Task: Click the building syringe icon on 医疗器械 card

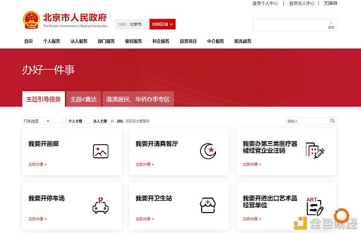Action: tap(315, 151)
